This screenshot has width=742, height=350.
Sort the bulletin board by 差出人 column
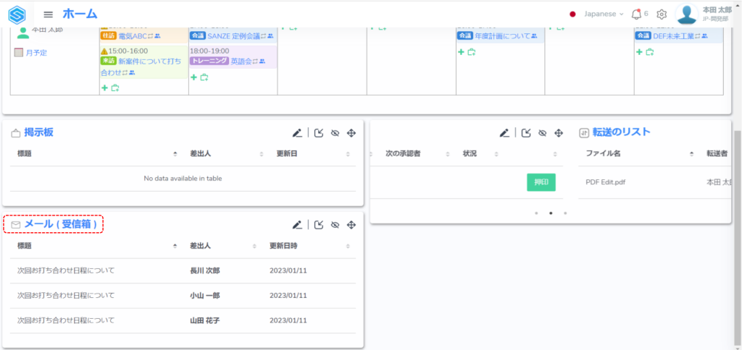click(x=225, y=154)
